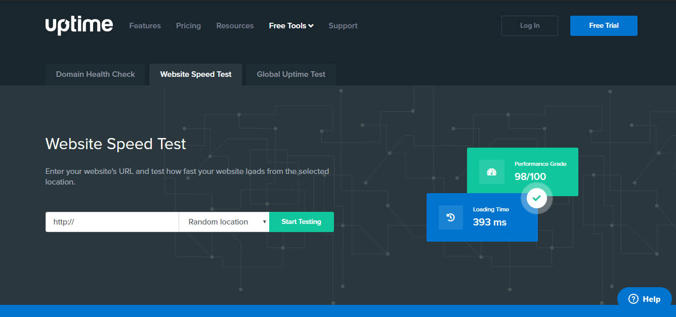This screenshot has width=676, height=317.
Task: Switch to Domain Health Check tab
Action: [95, 74]
